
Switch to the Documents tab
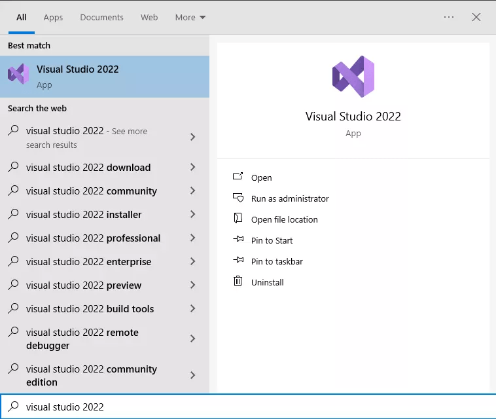click(101, 17)
